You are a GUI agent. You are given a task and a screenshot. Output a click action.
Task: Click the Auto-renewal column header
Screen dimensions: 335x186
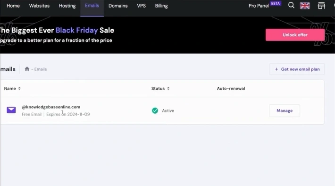click(231, 88)
